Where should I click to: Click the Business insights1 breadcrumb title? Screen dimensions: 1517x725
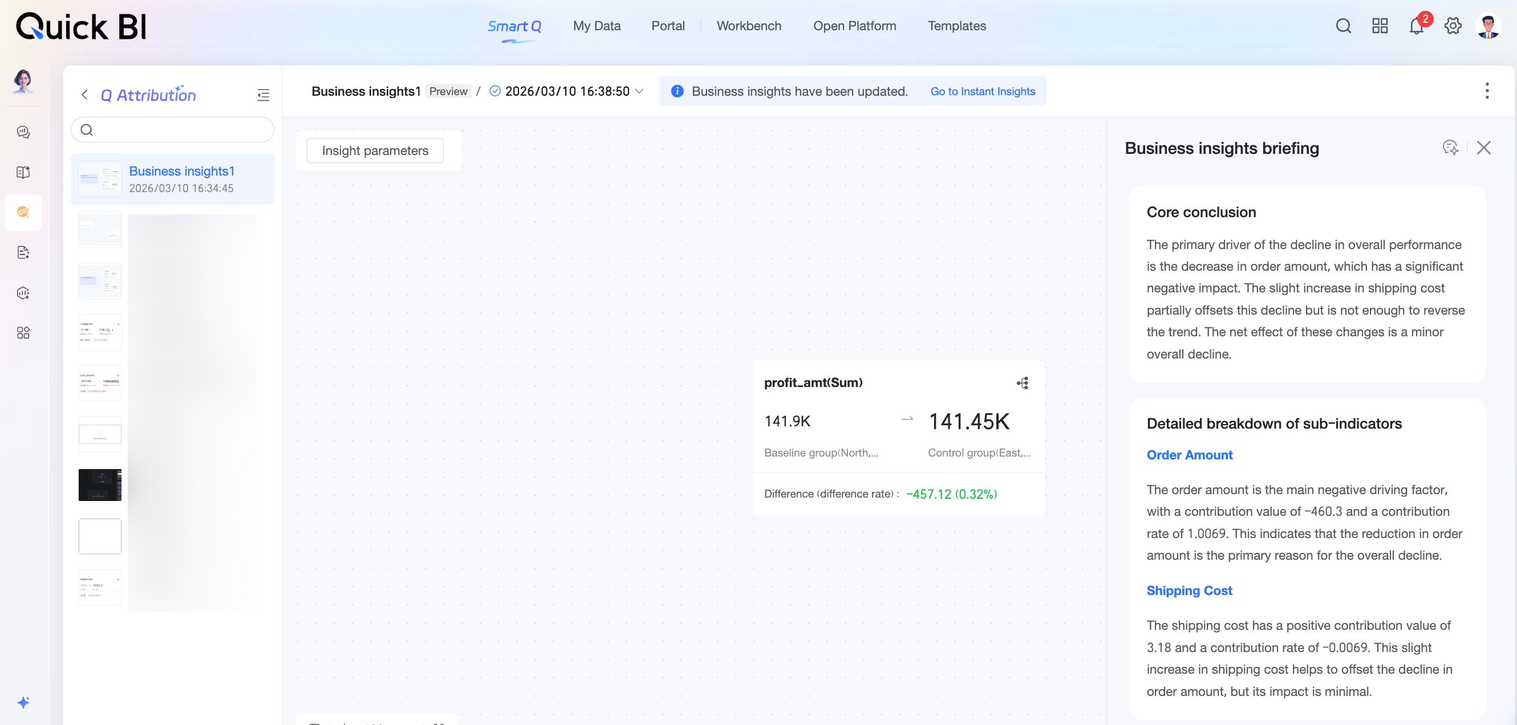tap(366, 91)
